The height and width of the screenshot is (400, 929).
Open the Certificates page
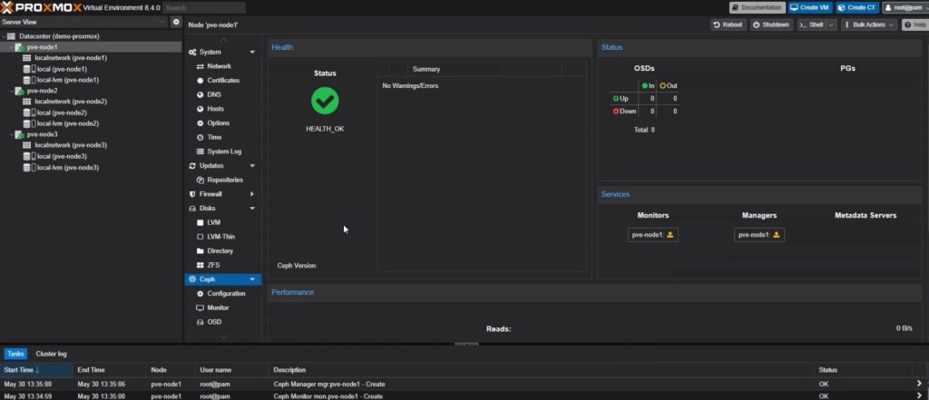pyautogui.click(x=223, y=81)
